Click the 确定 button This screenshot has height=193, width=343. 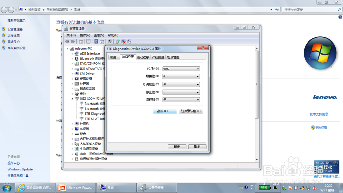[x=177, y=147]
